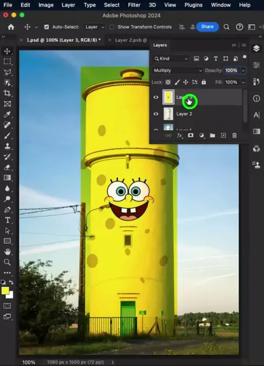Screen dimensions: 264x366
Task: Select the Layer 2 thumbnail
Action: pos(168,114)
